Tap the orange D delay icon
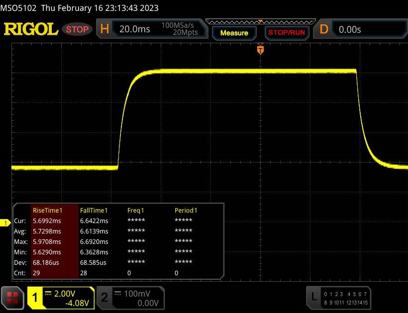Viewport: 408px width, 313px height. click(324, 29)
